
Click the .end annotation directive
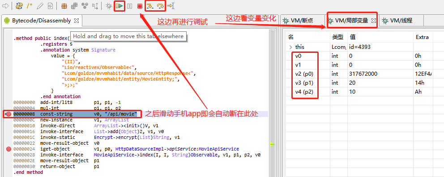tap(60, 97)
